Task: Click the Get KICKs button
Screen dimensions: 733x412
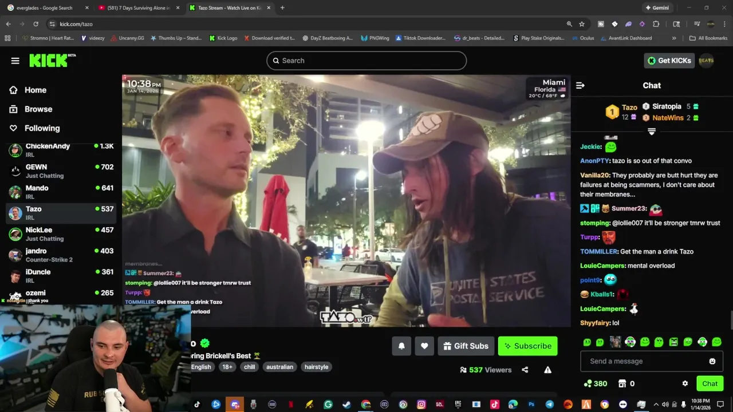Action: [669, 61]
